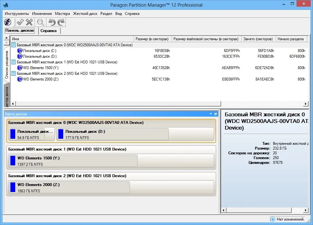Switch to the Панель дисков tab
This screenshot has width=313, height=225.
click(20, 30)
